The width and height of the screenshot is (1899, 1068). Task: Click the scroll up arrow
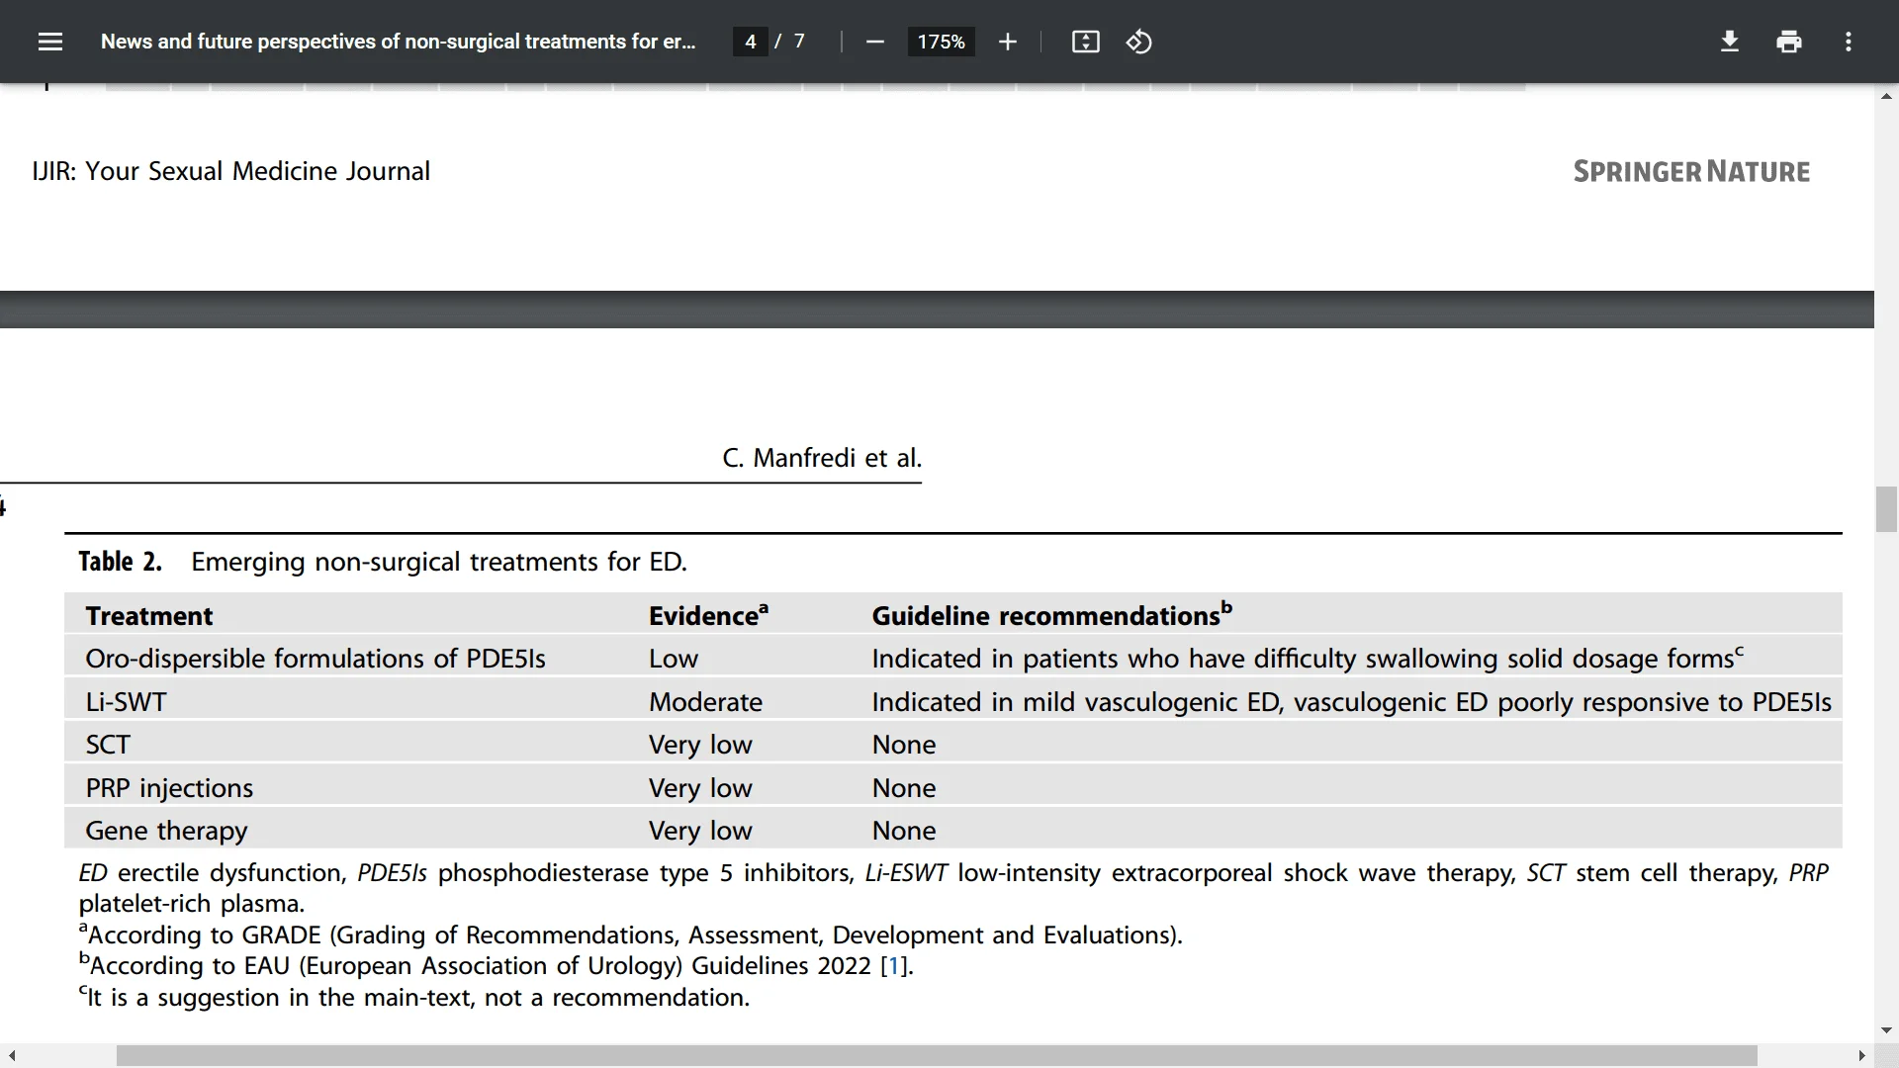[1886, 96]
